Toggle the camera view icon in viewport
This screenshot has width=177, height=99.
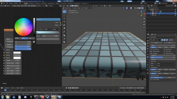(144, 24)
